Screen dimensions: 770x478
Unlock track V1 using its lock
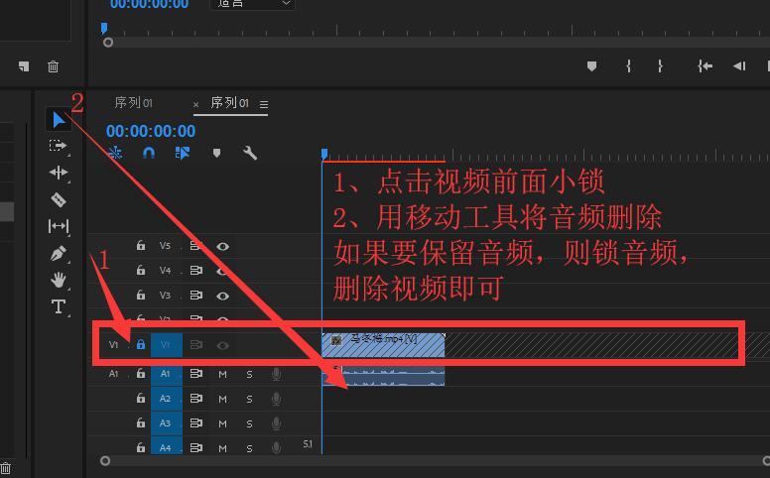pos(141,344)
